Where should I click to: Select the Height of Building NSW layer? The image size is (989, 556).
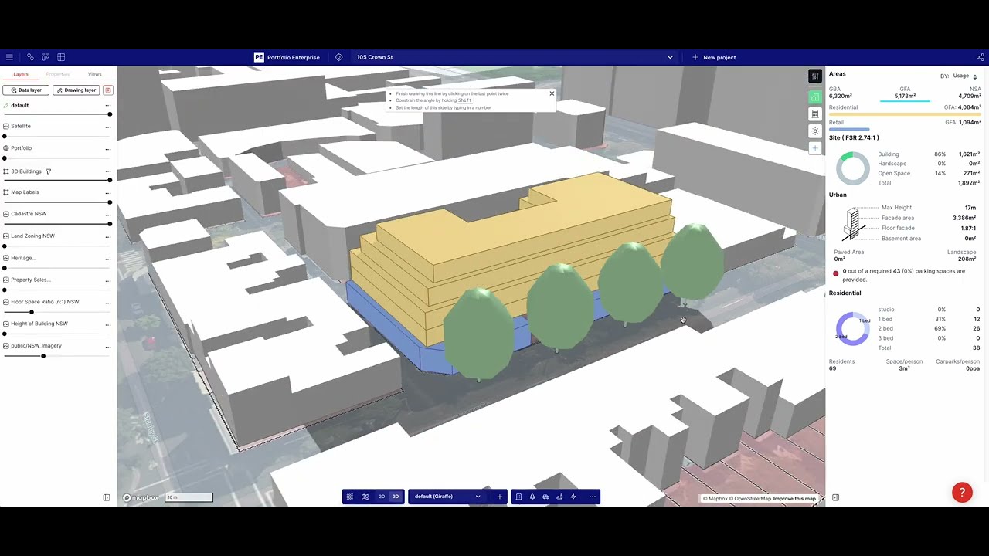click(x=39, y=324)
